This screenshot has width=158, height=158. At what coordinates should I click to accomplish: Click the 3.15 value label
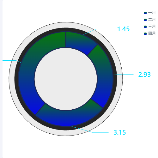(120, 132)
